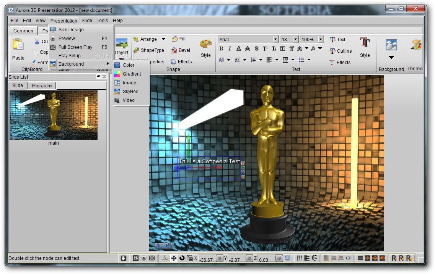Screen dimensions: 435x274
Task: Click the first R reset icon in status bar
Action: [x=394, y=258]
